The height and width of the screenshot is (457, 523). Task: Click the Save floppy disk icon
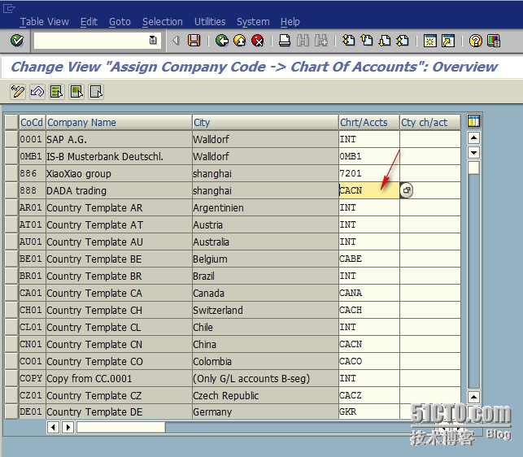pyautogui.click(x=194, y=41)
